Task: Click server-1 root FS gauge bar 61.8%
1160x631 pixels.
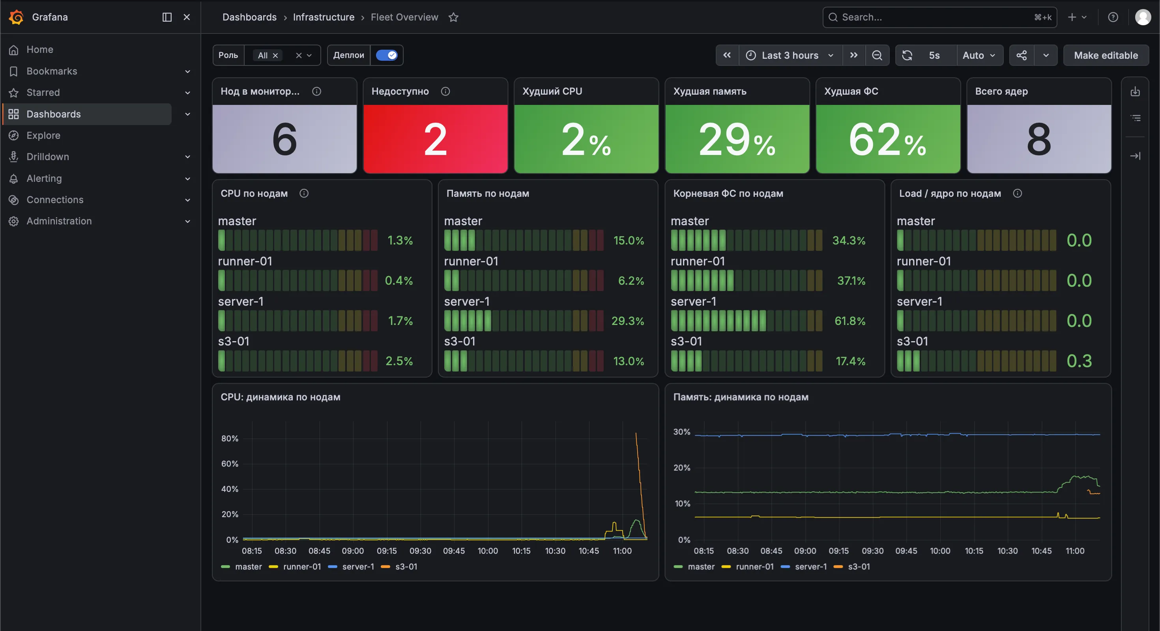Action: coord(747,321)
